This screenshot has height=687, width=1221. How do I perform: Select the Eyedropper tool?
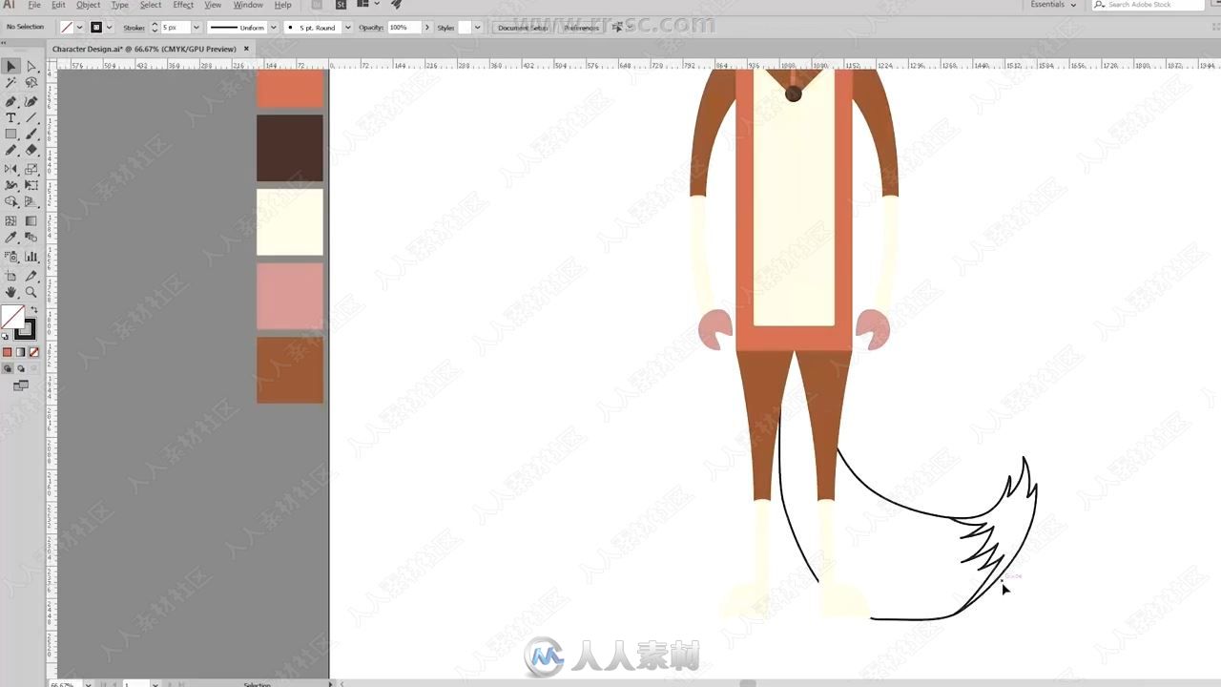coord(10,237)
